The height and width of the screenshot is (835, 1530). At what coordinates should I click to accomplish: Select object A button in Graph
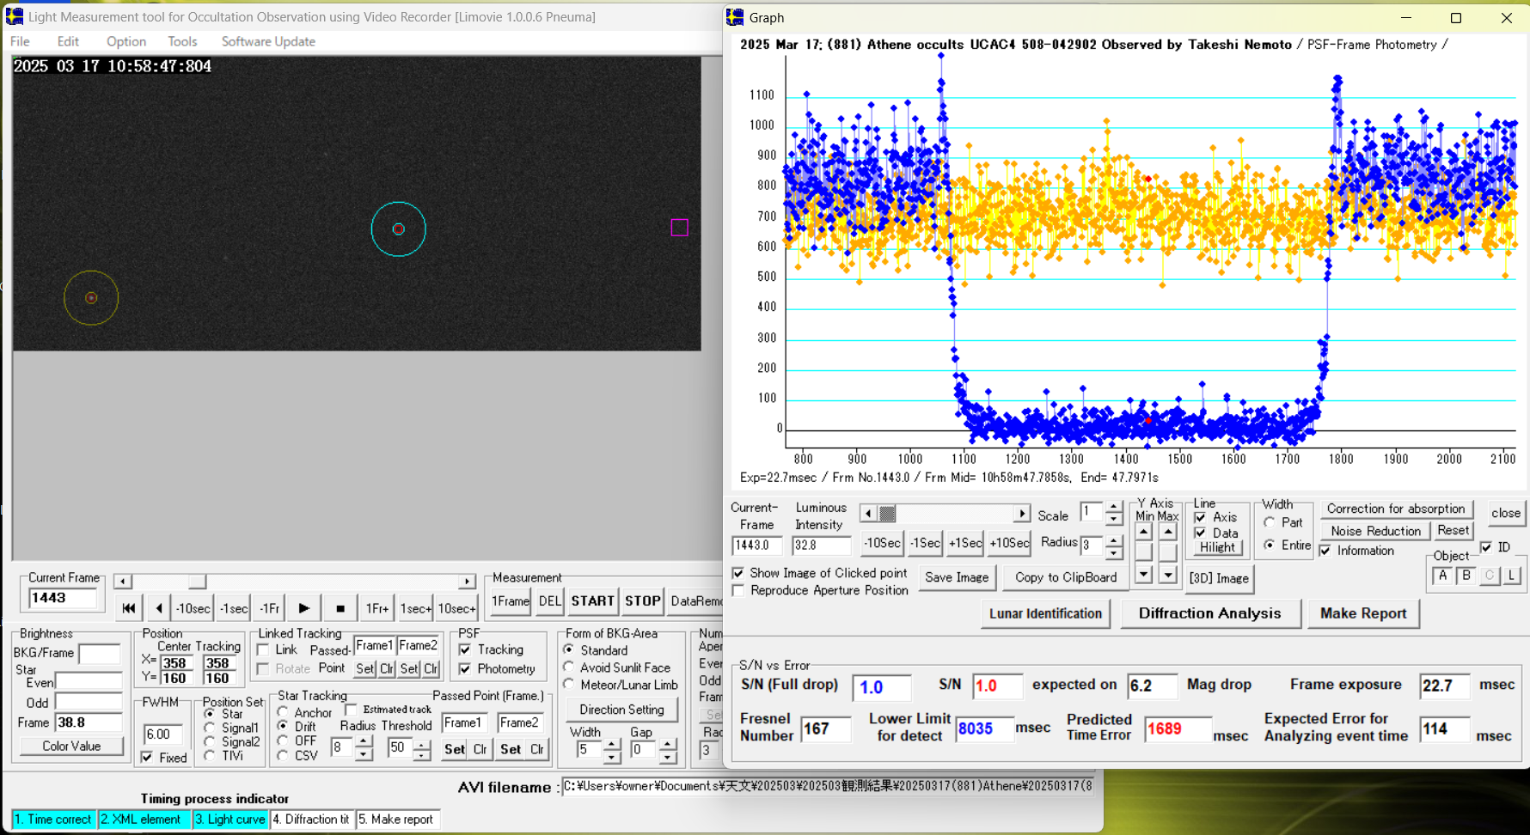pos(1442,576)
